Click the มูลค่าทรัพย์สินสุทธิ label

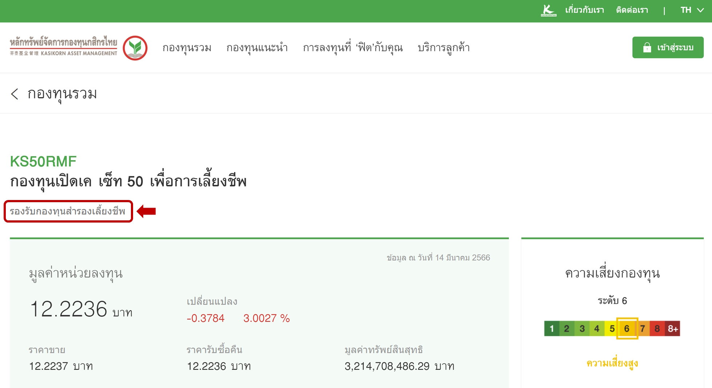click(x=384, y=350)
